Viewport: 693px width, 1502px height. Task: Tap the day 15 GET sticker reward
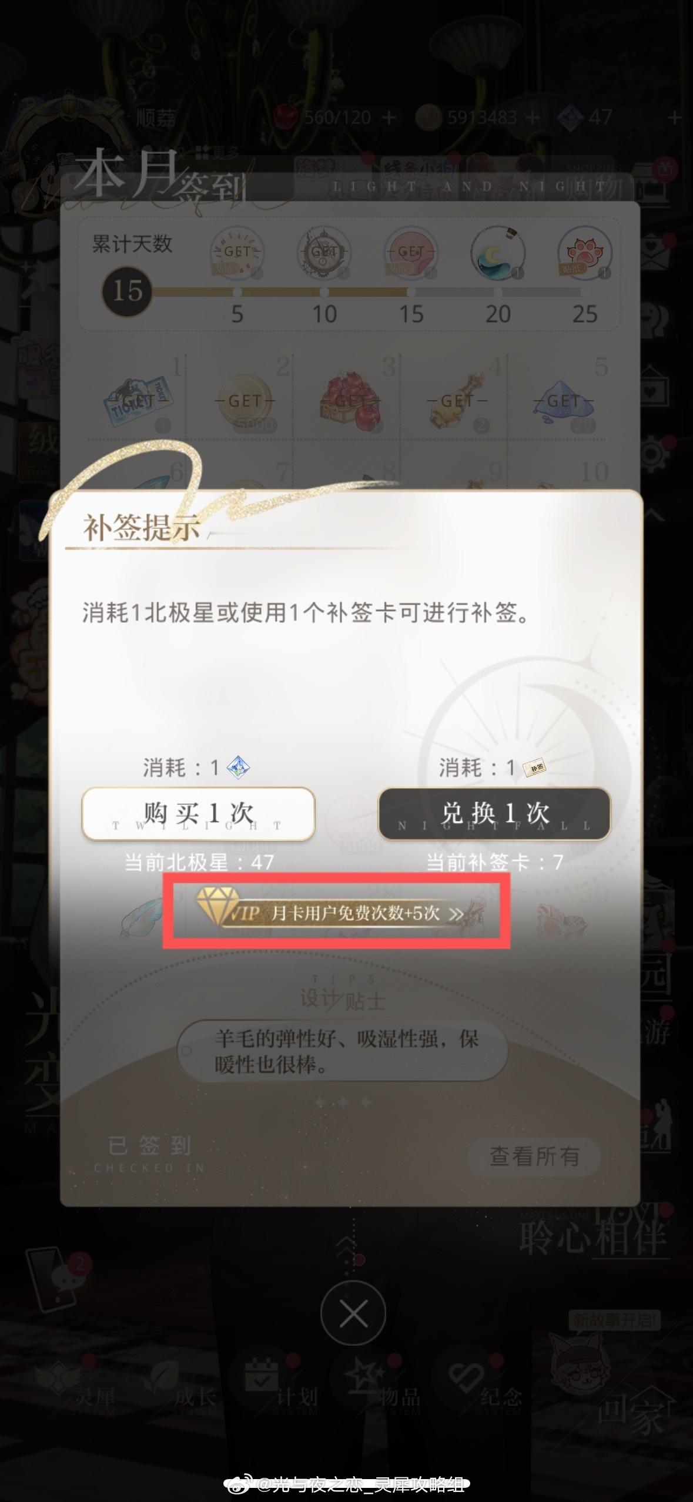[411, 253]
